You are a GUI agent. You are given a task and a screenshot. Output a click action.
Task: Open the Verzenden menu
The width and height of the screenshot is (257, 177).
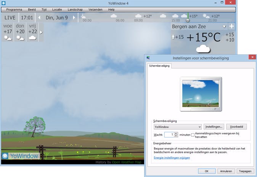[x=95, y=10]
